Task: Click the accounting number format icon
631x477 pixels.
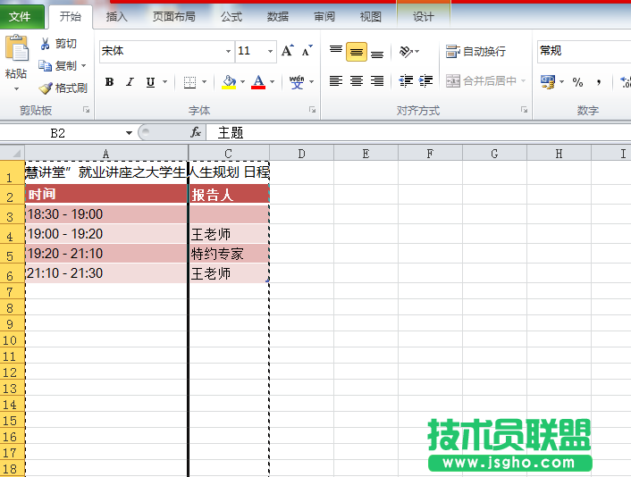Action: point(548,82)
